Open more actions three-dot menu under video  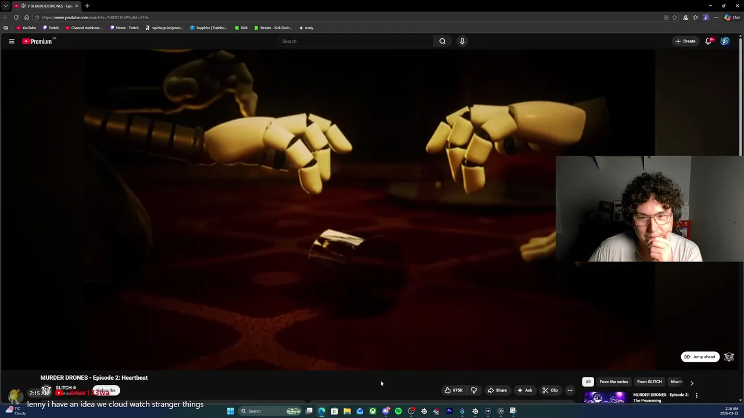coord(570,390)
